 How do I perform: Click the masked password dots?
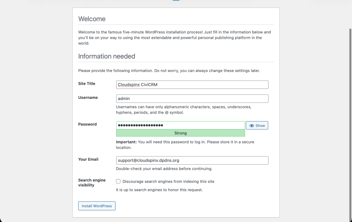pos(139,125)
